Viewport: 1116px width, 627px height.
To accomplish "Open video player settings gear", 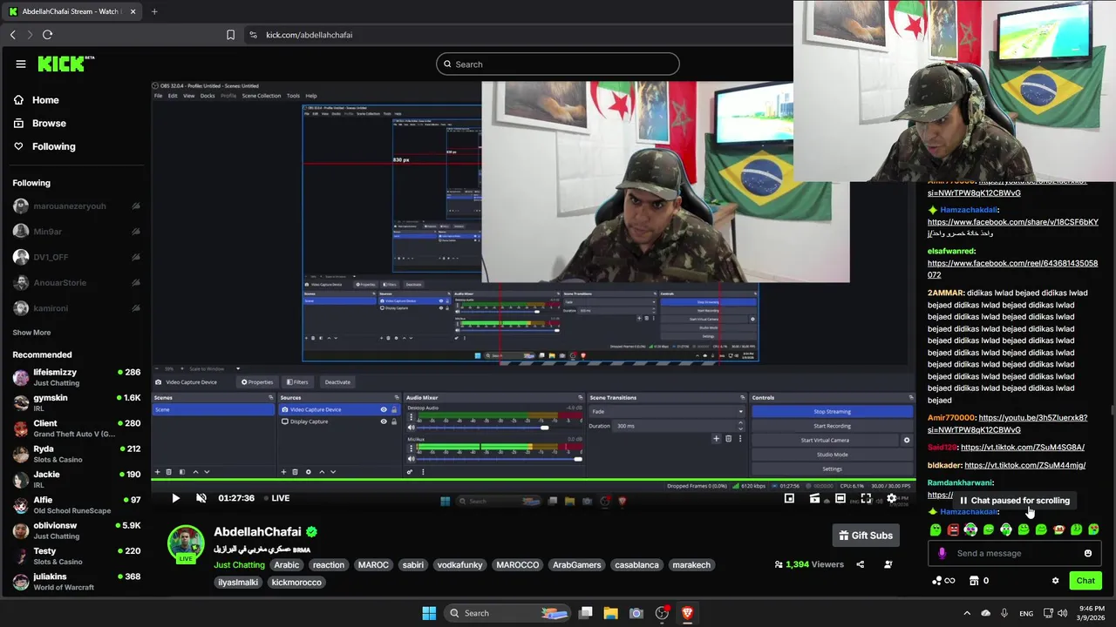I will 891,498.
